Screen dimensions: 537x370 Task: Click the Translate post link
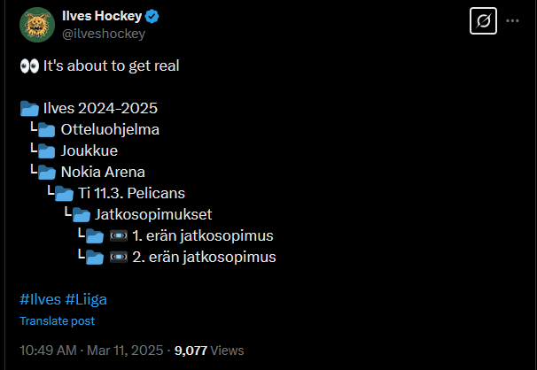58,320
